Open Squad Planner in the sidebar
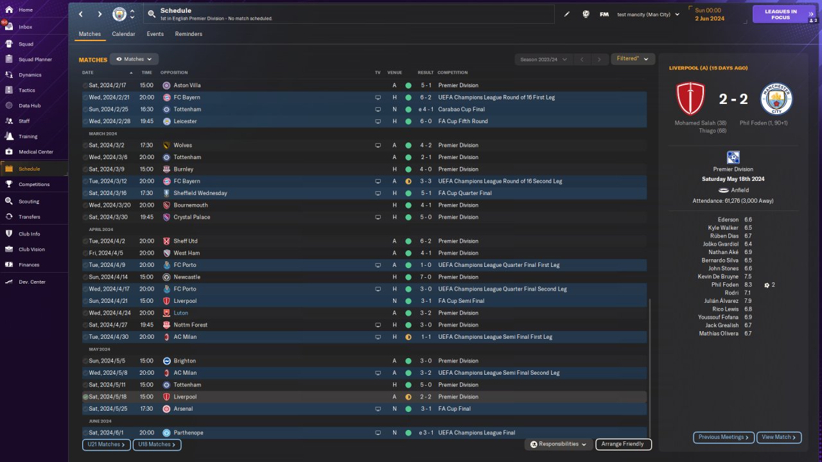The height and width of the screenshot is (462, 822). (x=34, y=60)
